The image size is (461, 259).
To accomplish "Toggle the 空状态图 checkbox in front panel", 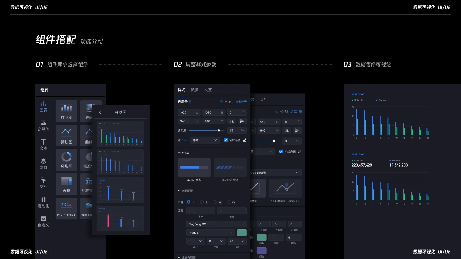I will pos(226,140).
